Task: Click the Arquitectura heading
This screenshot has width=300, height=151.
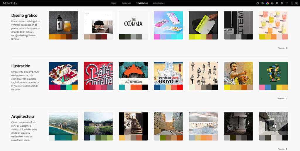Action: click(x=23, y=116)
